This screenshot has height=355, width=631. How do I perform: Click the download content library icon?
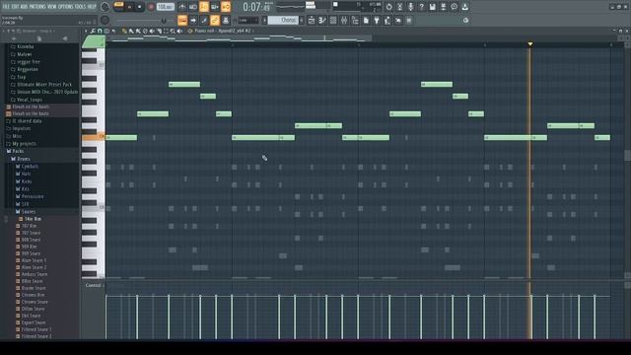pyautogui.click(x=465, y=7)
